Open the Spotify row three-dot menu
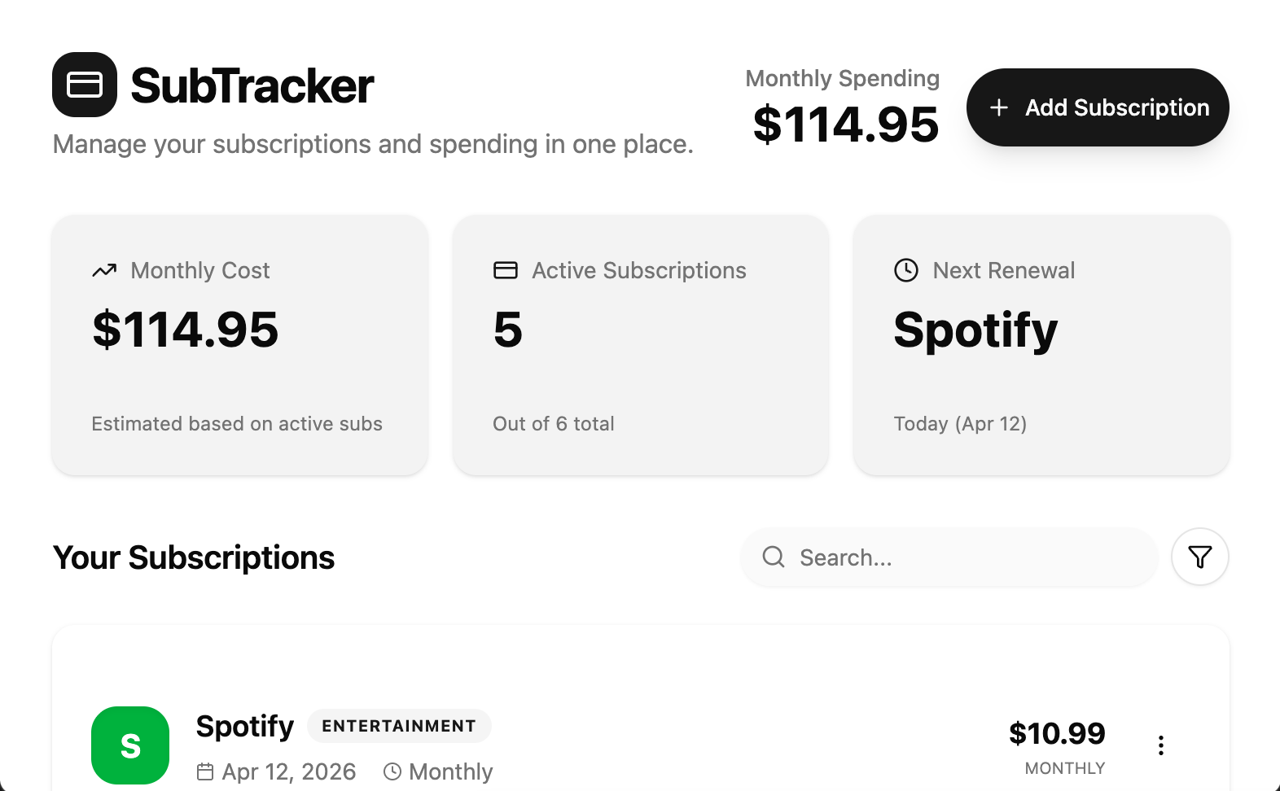Screen dimensions: 1280x791 [x=1160, y=745]
